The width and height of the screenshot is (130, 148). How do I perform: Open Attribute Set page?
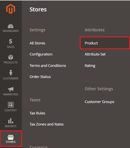tap(95, 54)
